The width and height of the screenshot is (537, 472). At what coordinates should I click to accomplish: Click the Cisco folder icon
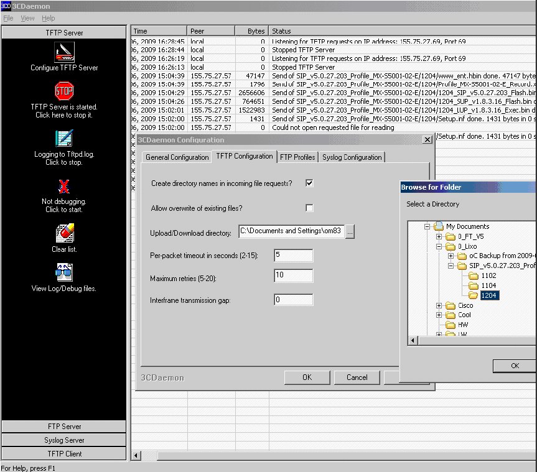tap(451, 305)
